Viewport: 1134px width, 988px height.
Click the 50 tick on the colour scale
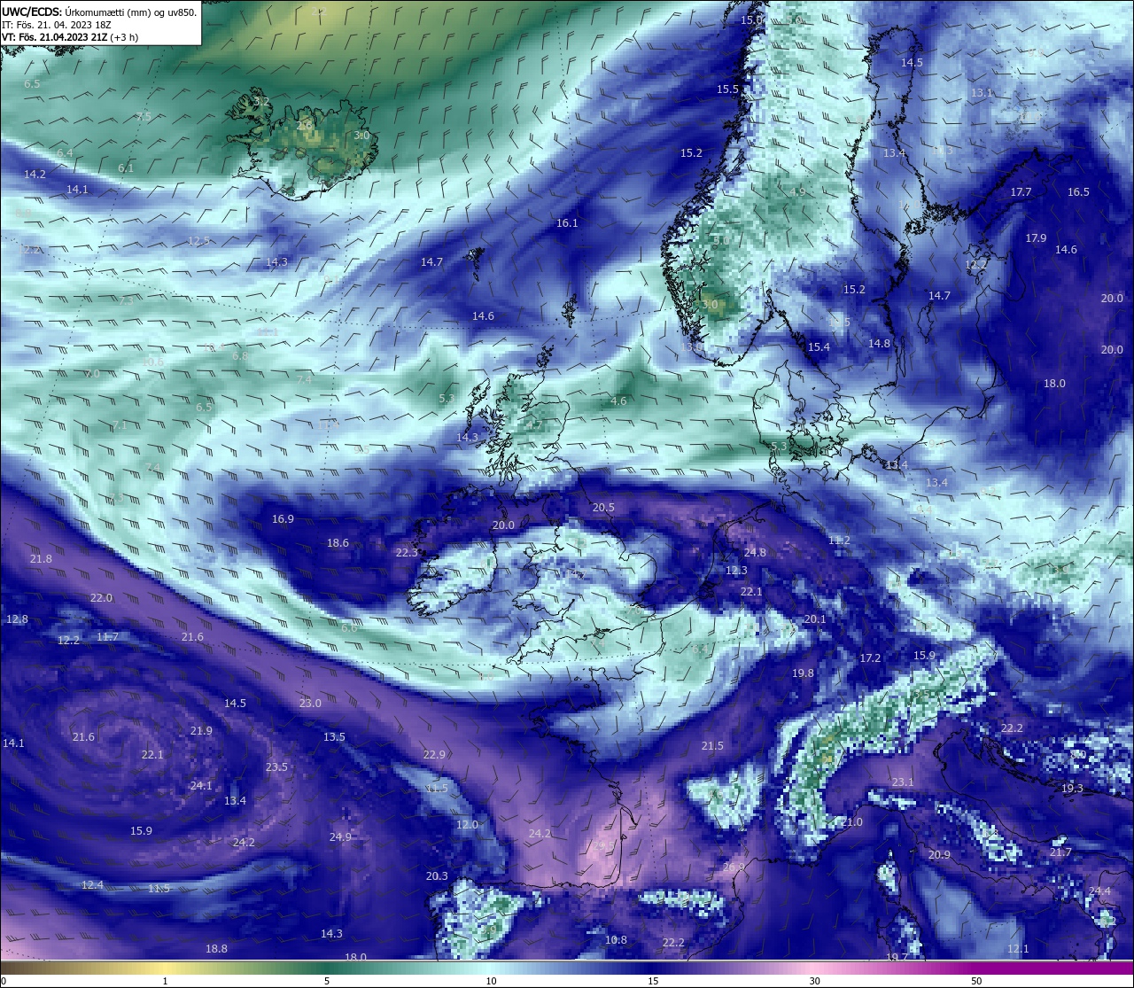click(976, 981)
